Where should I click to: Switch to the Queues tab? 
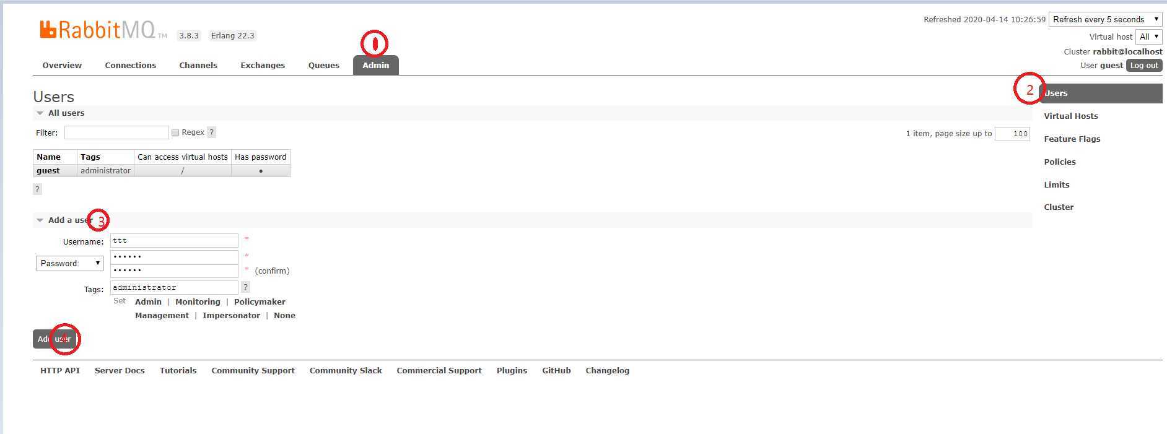tap(324, 65)
